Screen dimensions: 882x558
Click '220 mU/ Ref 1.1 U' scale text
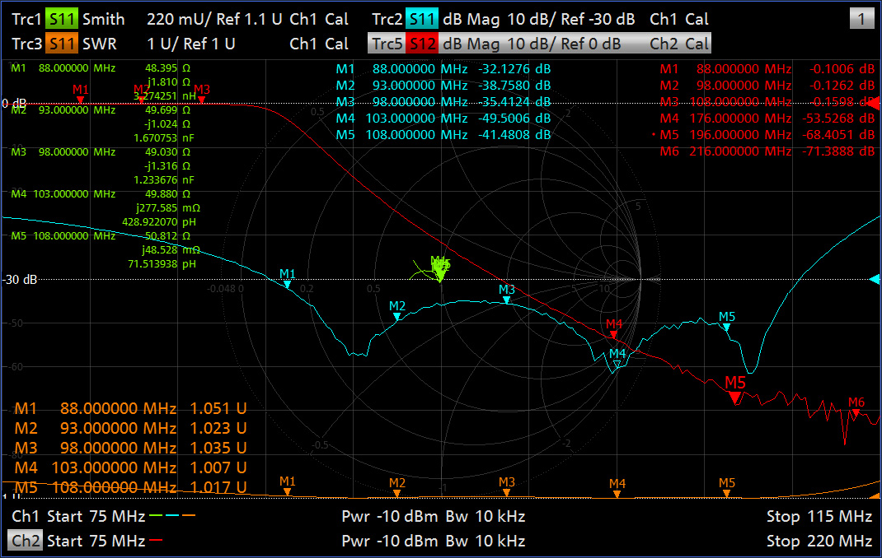click(214, 19)
